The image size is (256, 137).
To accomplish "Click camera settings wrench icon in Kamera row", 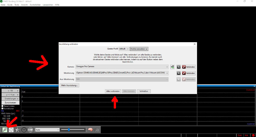I will 179,67.
